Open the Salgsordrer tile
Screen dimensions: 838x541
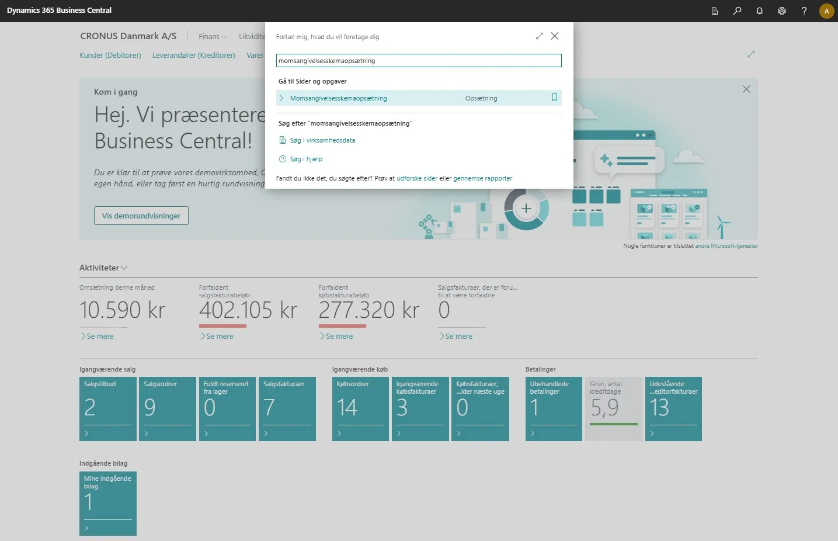point(168,409)
